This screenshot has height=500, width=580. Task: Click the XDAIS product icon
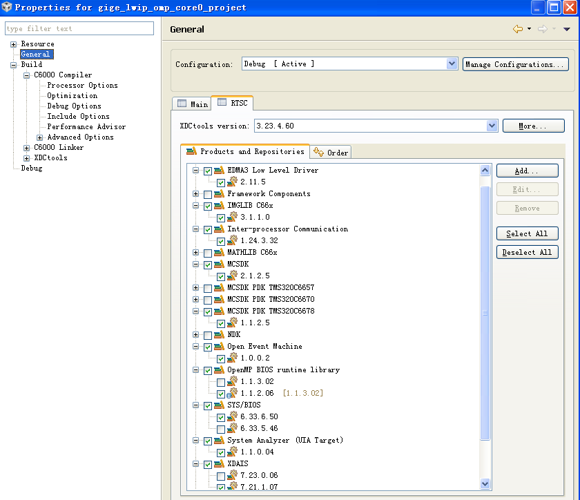(220, 463)
